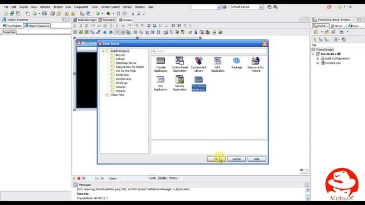Select the DataSnap Server folder
The image size is (365, 205).
point(126,63)
